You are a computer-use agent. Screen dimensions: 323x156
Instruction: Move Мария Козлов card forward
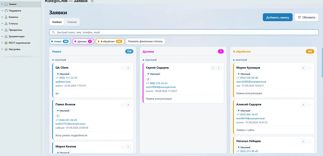(128, 147)
